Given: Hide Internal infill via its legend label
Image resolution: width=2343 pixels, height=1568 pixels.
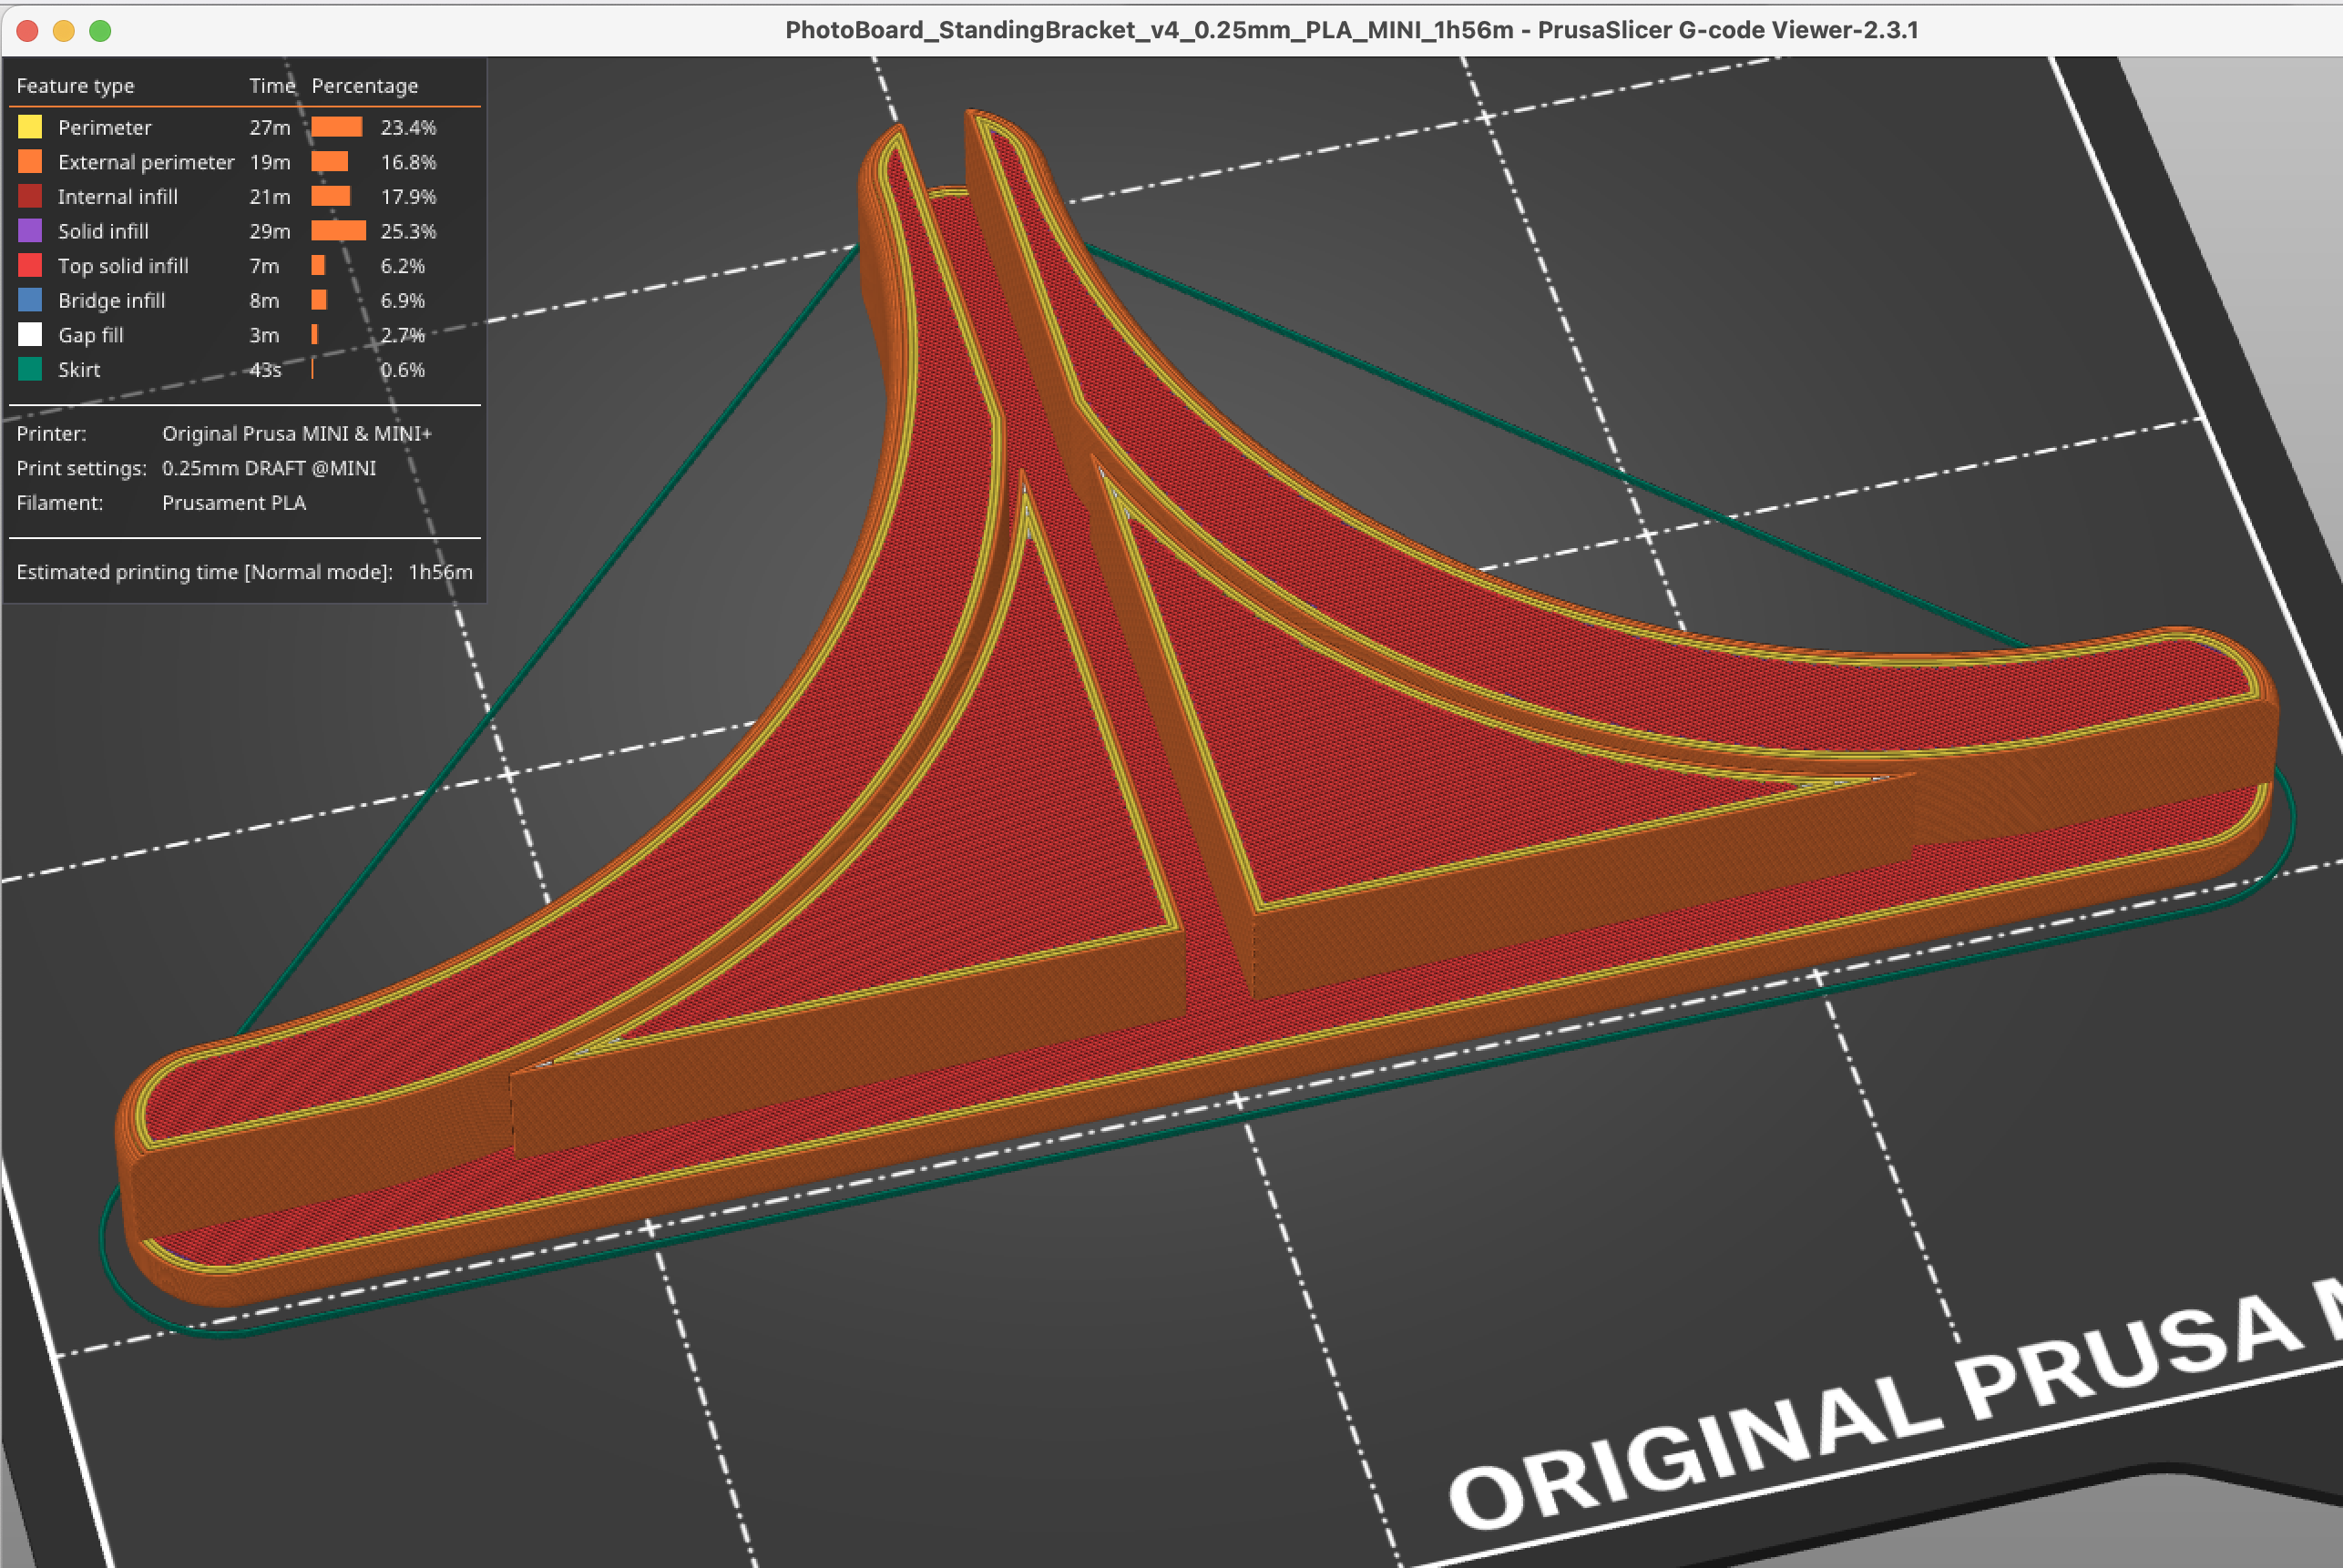Looking at the screenshot, I should [117, 197].
